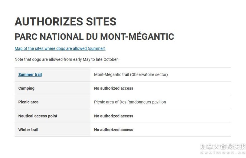Viewport: 246px width, 158px height.
Task: Click the note about early May dates
Action: (x=66, y=59)
